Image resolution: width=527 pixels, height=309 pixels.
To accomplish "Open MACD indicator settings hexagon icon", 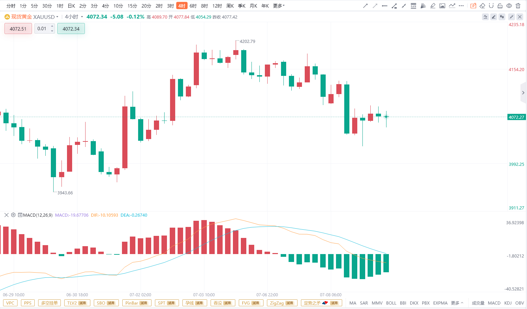I will (13, 215).
